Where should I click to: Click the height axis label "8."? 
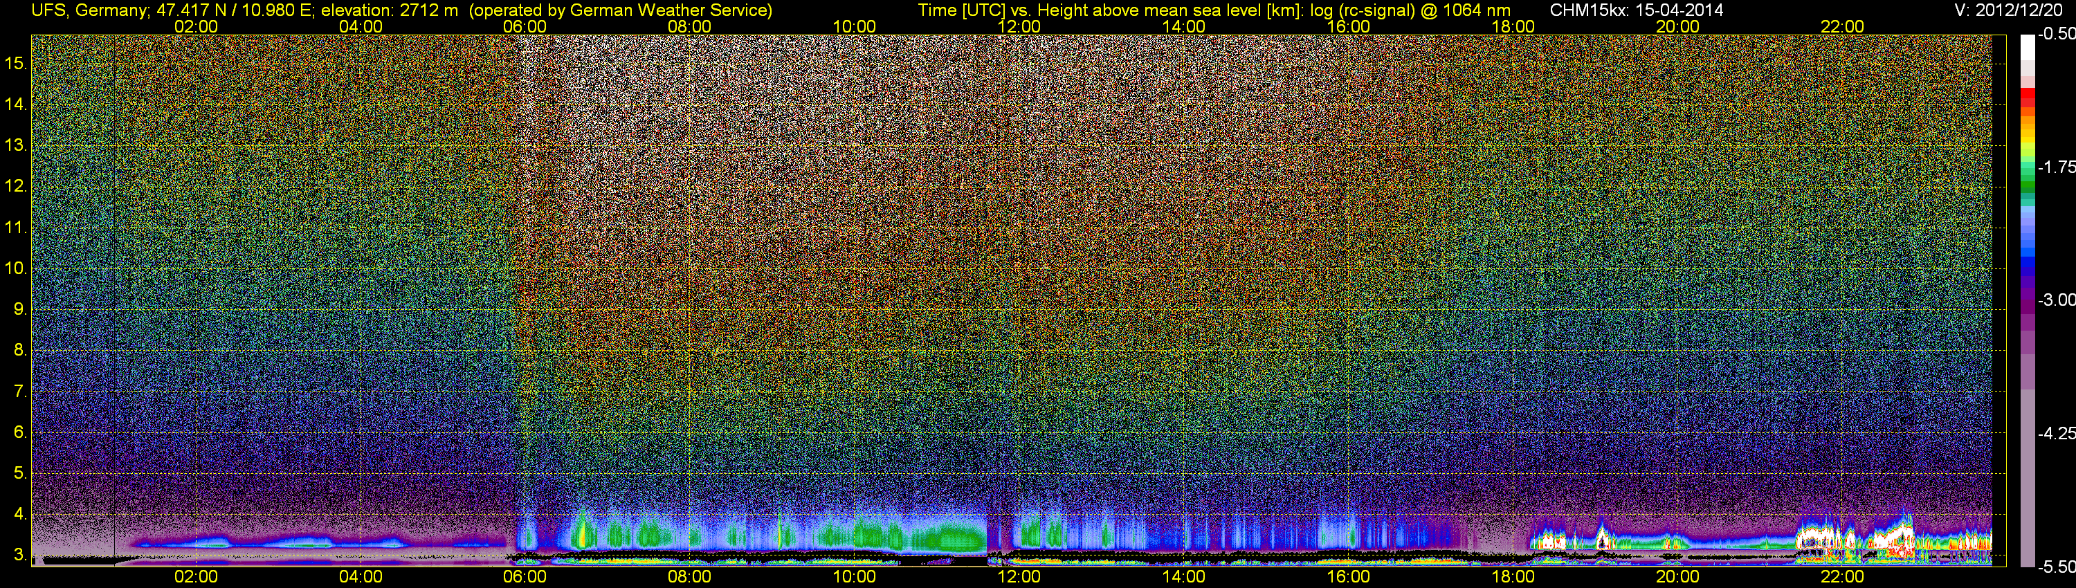click(19, 351)
